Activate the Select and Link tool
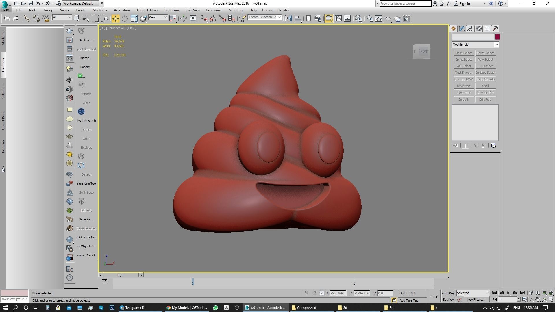555x312 pixels. point(27,18)
